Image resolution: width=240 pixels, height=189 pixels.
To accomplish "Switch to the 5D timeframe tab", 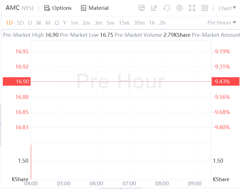I will tap(20, 23).
